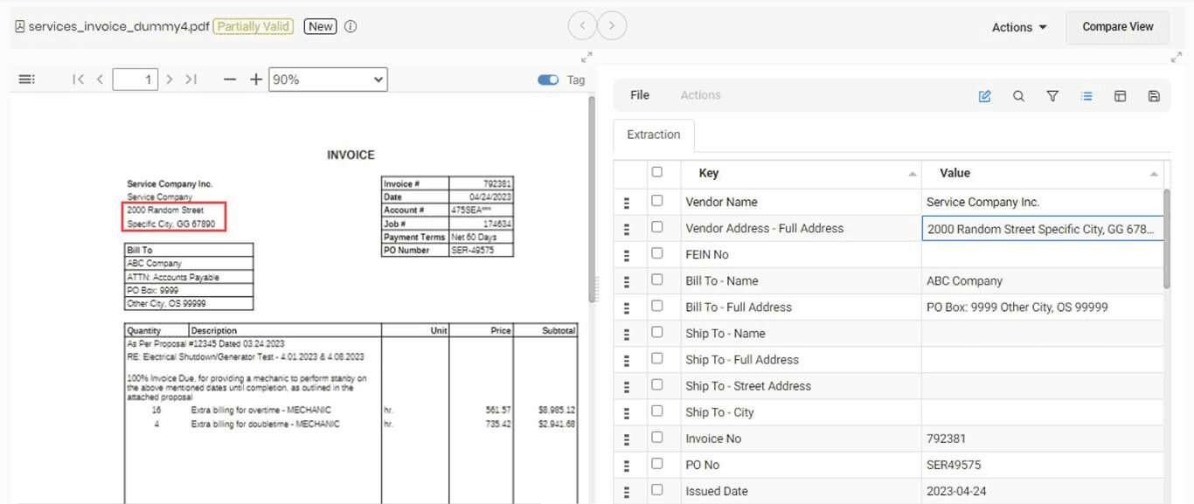Click the Ship To - Street Address key

[x=748, y=386]
